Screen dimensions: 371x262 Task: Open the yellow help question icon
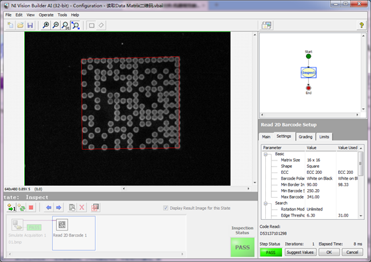coord(362,25)
